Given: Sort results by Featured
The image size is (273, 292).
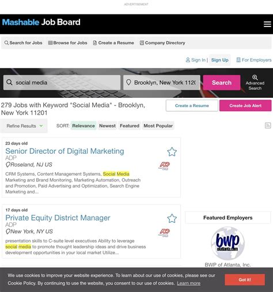Looking at the screenshot, I should [x=130, y=126].
